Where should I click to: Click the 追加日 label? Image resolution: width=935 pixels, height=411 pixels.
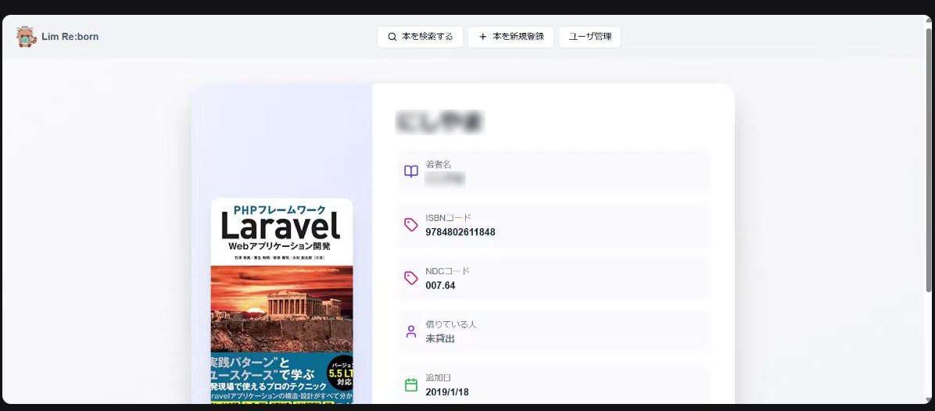(x=439, y=377)
